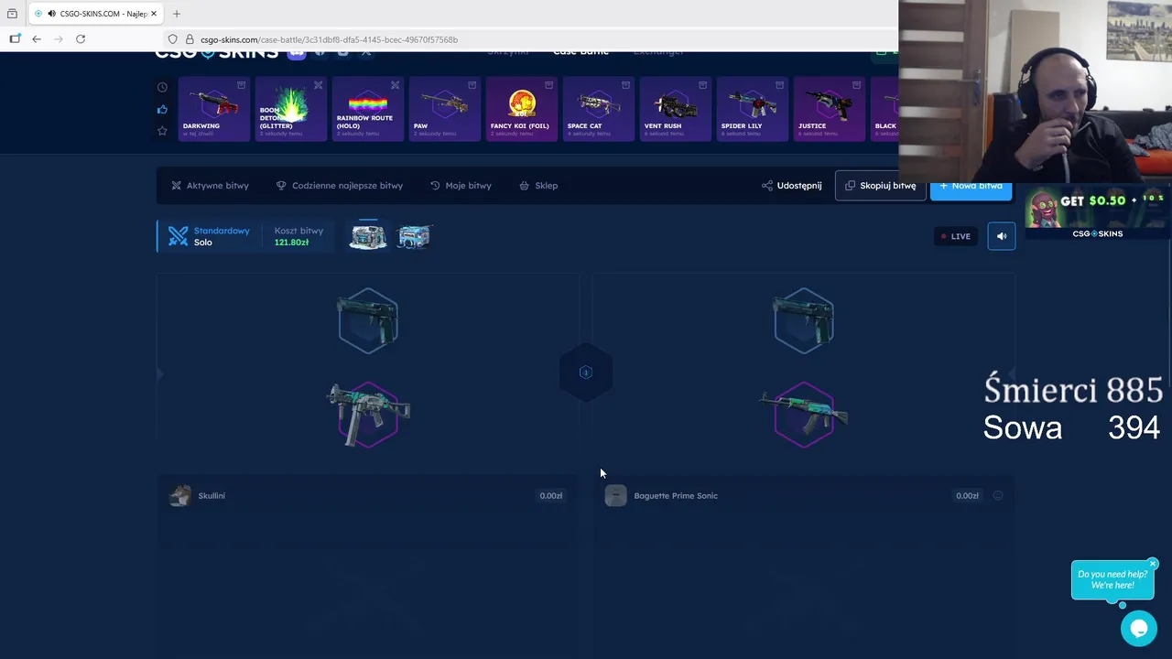
Task: Click the address bar URL field
Action: pyautogui.click(x=531, y=39)
